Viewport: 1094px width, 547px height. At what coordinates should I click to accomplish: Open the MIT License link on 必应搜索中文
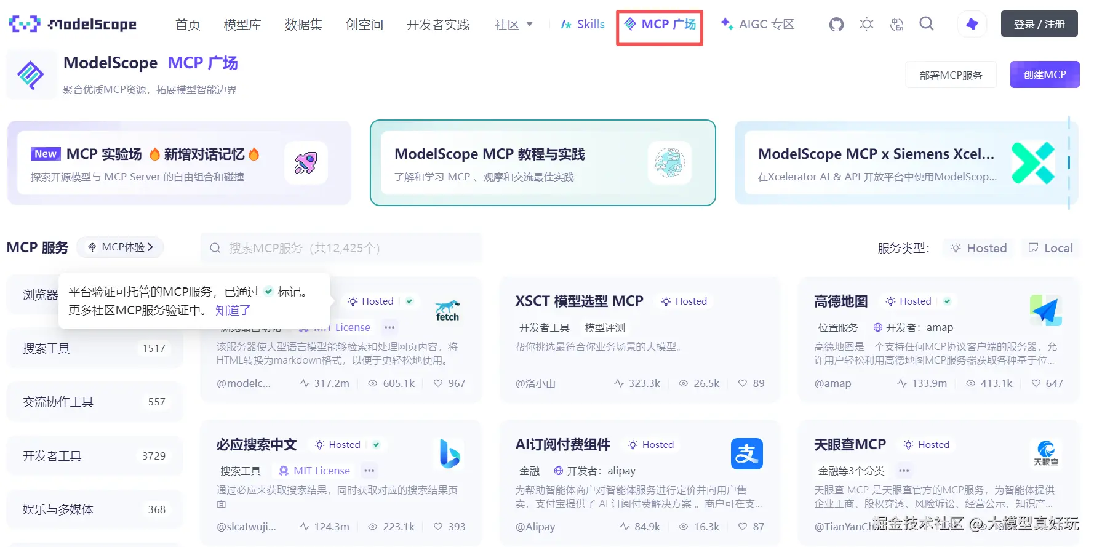coord(322,471)
